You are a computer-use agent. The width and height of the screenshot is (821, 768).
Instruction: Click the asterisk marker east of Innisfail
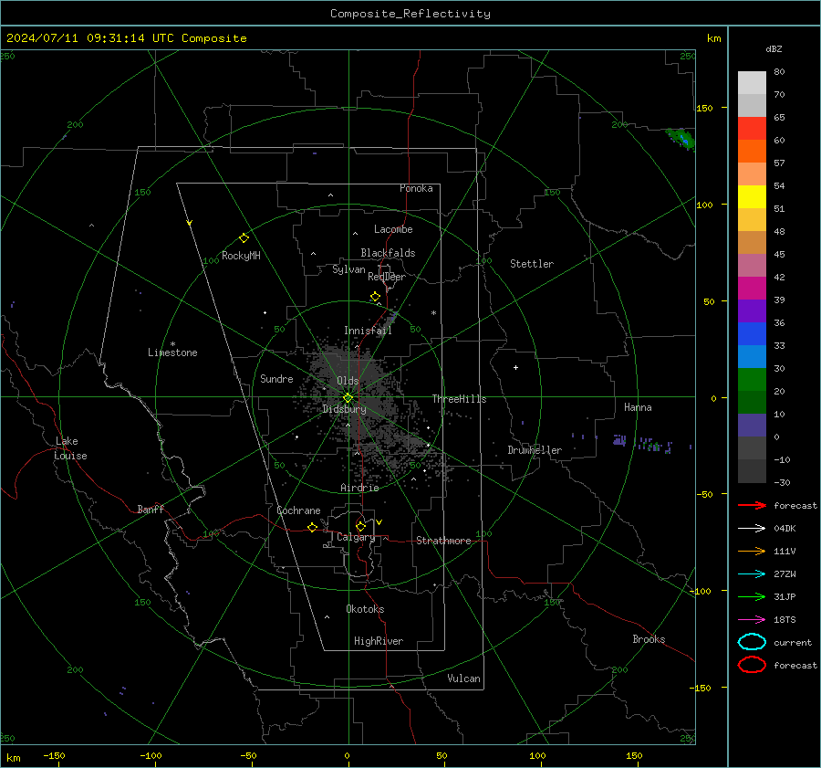(x=433, y=313)
